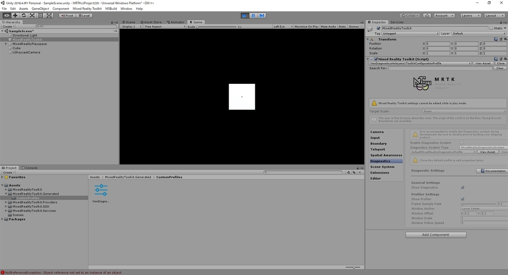Screen dimensions: 508x275
Task: Open the cloud Services button
Action: [x=427, y=16]
